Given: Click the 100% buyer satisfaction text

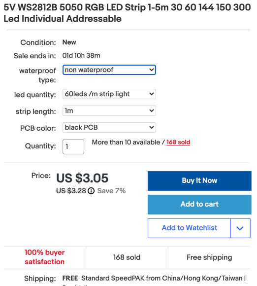Looking at the screenshot, I should (x=45, y=257).
